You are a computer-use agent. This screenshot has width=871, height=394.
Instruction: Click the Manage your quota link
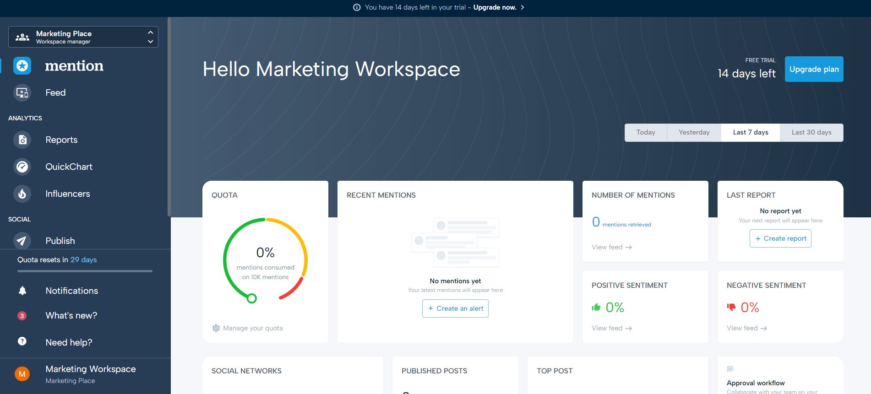click(253, 328)
